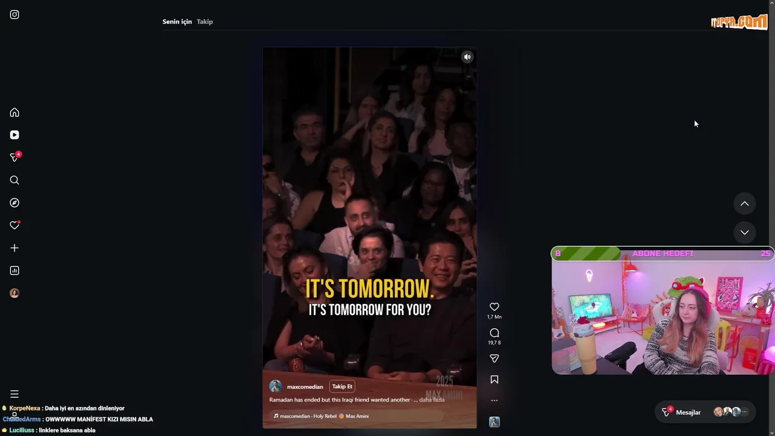Open the Instagram logo home link

click(x=15, y=15)
